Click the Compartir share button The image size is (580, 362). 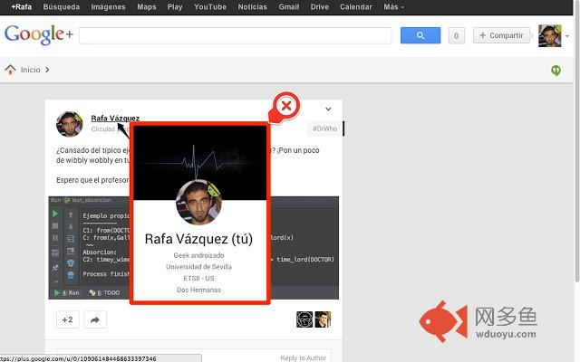(501, 35)
